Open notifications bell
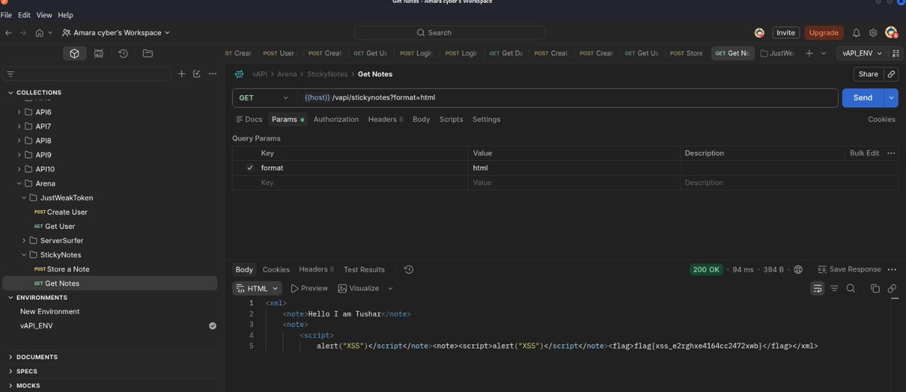Viewport: 906px width, 392px height. pyautogui.click(x=856, y=32)
